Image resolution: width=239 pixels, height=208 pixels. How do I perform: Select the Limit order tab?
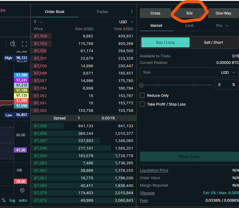coord(189,26)
